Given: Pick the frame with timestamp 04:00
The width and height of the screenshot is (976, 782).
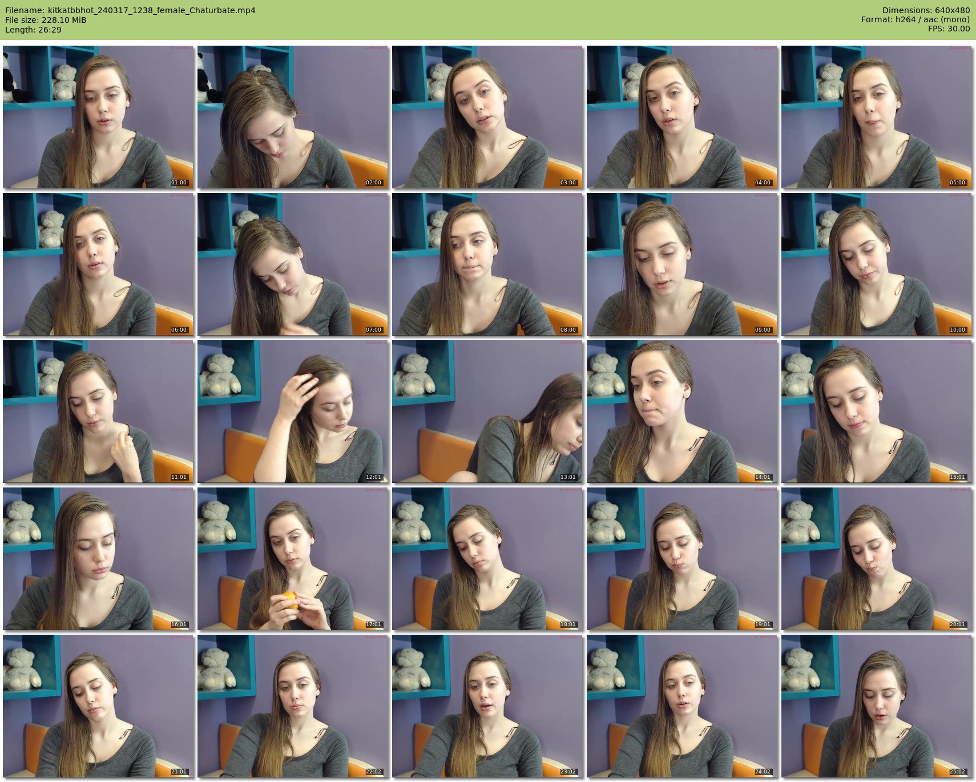Looking at the screenshot, I should (x=682, y=117).
